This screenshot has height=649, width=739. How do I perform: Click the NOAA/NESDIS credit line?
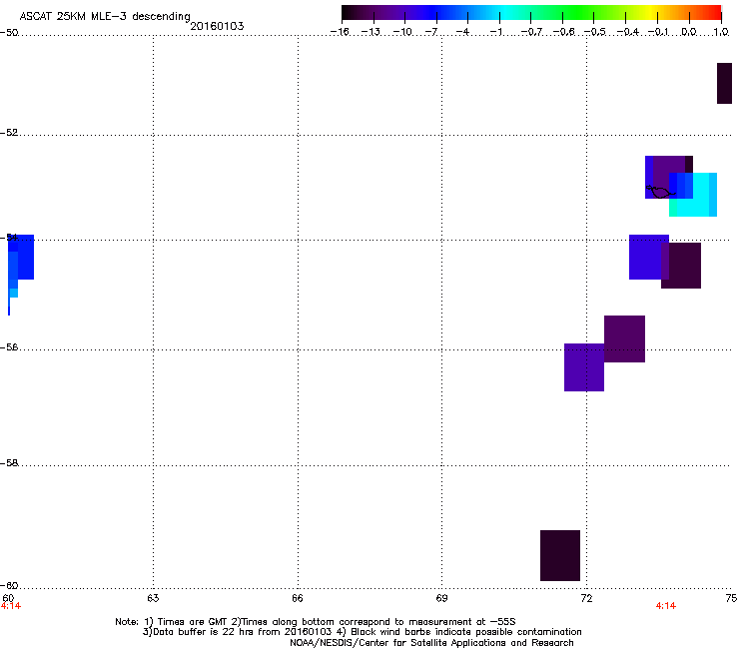point(431,643)
